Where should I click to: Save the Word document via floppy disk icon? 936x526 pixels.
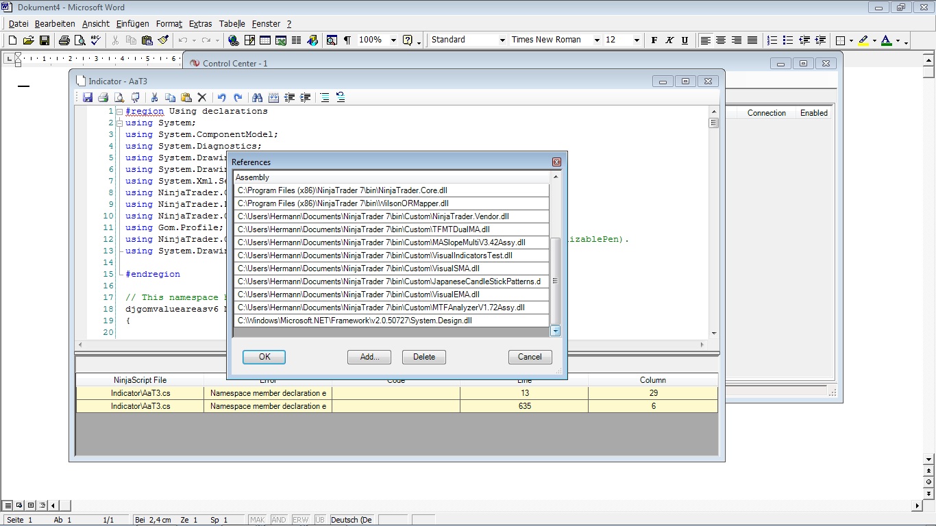click(x=44, y=40)
